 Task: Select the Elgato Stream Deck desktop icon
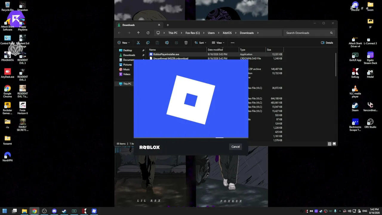click(370, 58)
